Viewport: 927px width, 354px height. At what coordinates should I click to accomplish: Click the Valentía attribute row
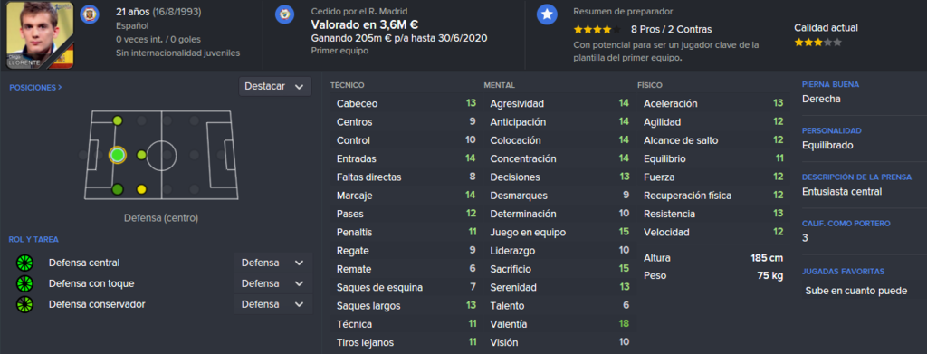[x=559, y=324]
